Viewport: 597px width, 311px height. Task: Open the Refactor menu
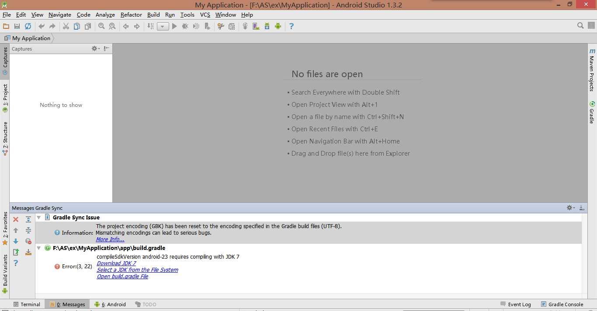[x=131, y=14]
